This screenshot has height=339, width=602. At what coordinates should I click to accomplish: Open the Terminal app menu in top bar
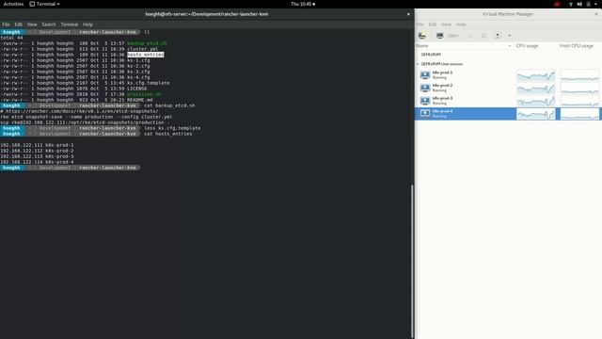tap(44, 4)
